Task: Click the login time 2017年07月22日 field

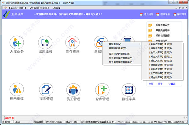Action: pos(63,122)
